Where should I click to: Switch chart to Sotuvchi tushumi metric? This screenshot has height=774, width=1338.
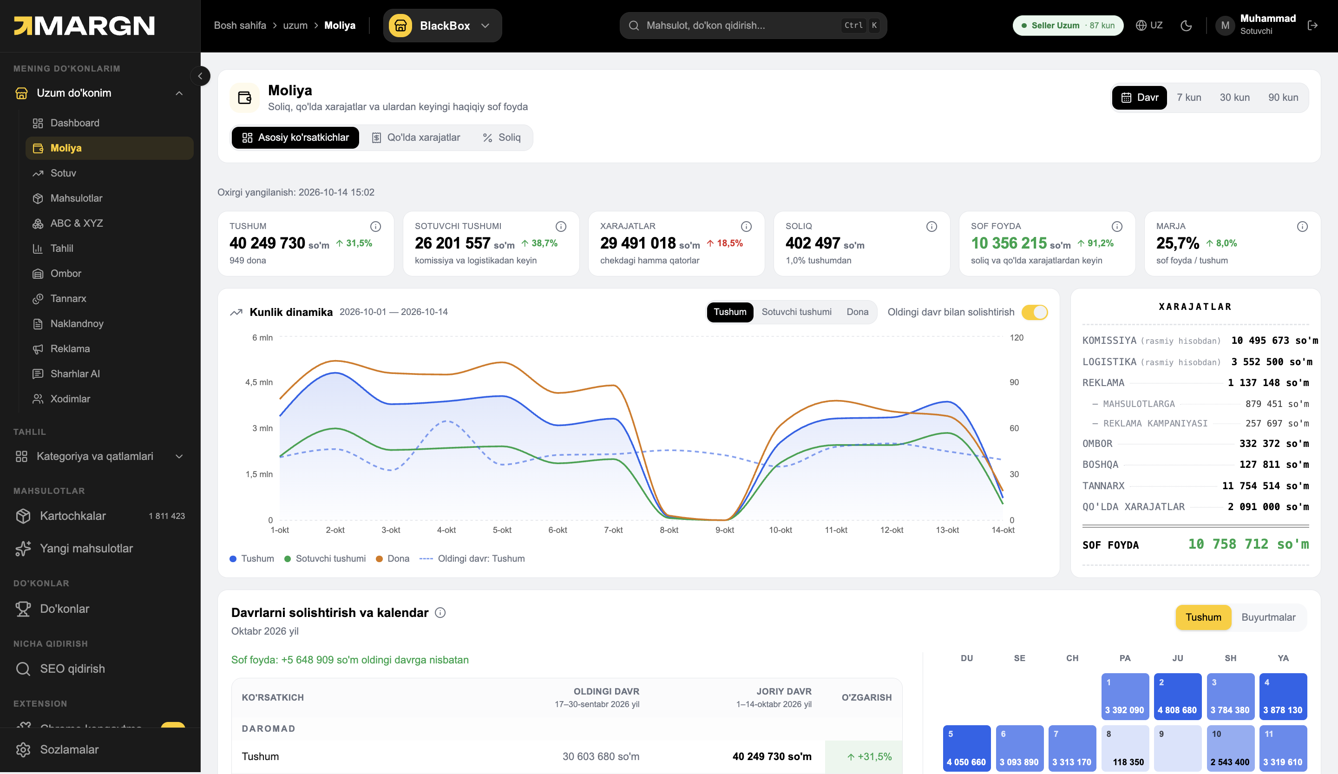796,312
